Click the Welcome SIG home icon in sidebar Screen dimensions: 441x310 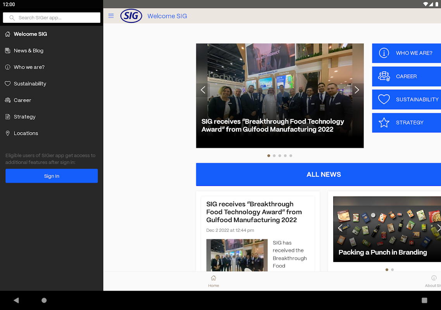point(8,34)
